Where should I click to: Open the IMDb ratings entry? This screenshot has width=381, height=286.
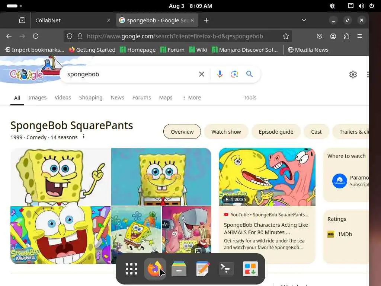[x=340, y=234]
